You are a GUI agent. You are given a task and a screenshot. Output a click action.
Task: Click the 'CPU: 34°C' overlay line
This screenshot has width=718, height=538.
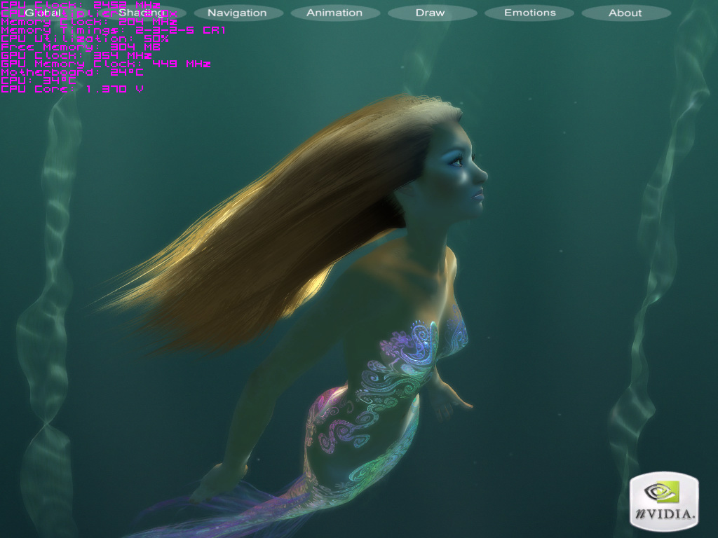39,81
